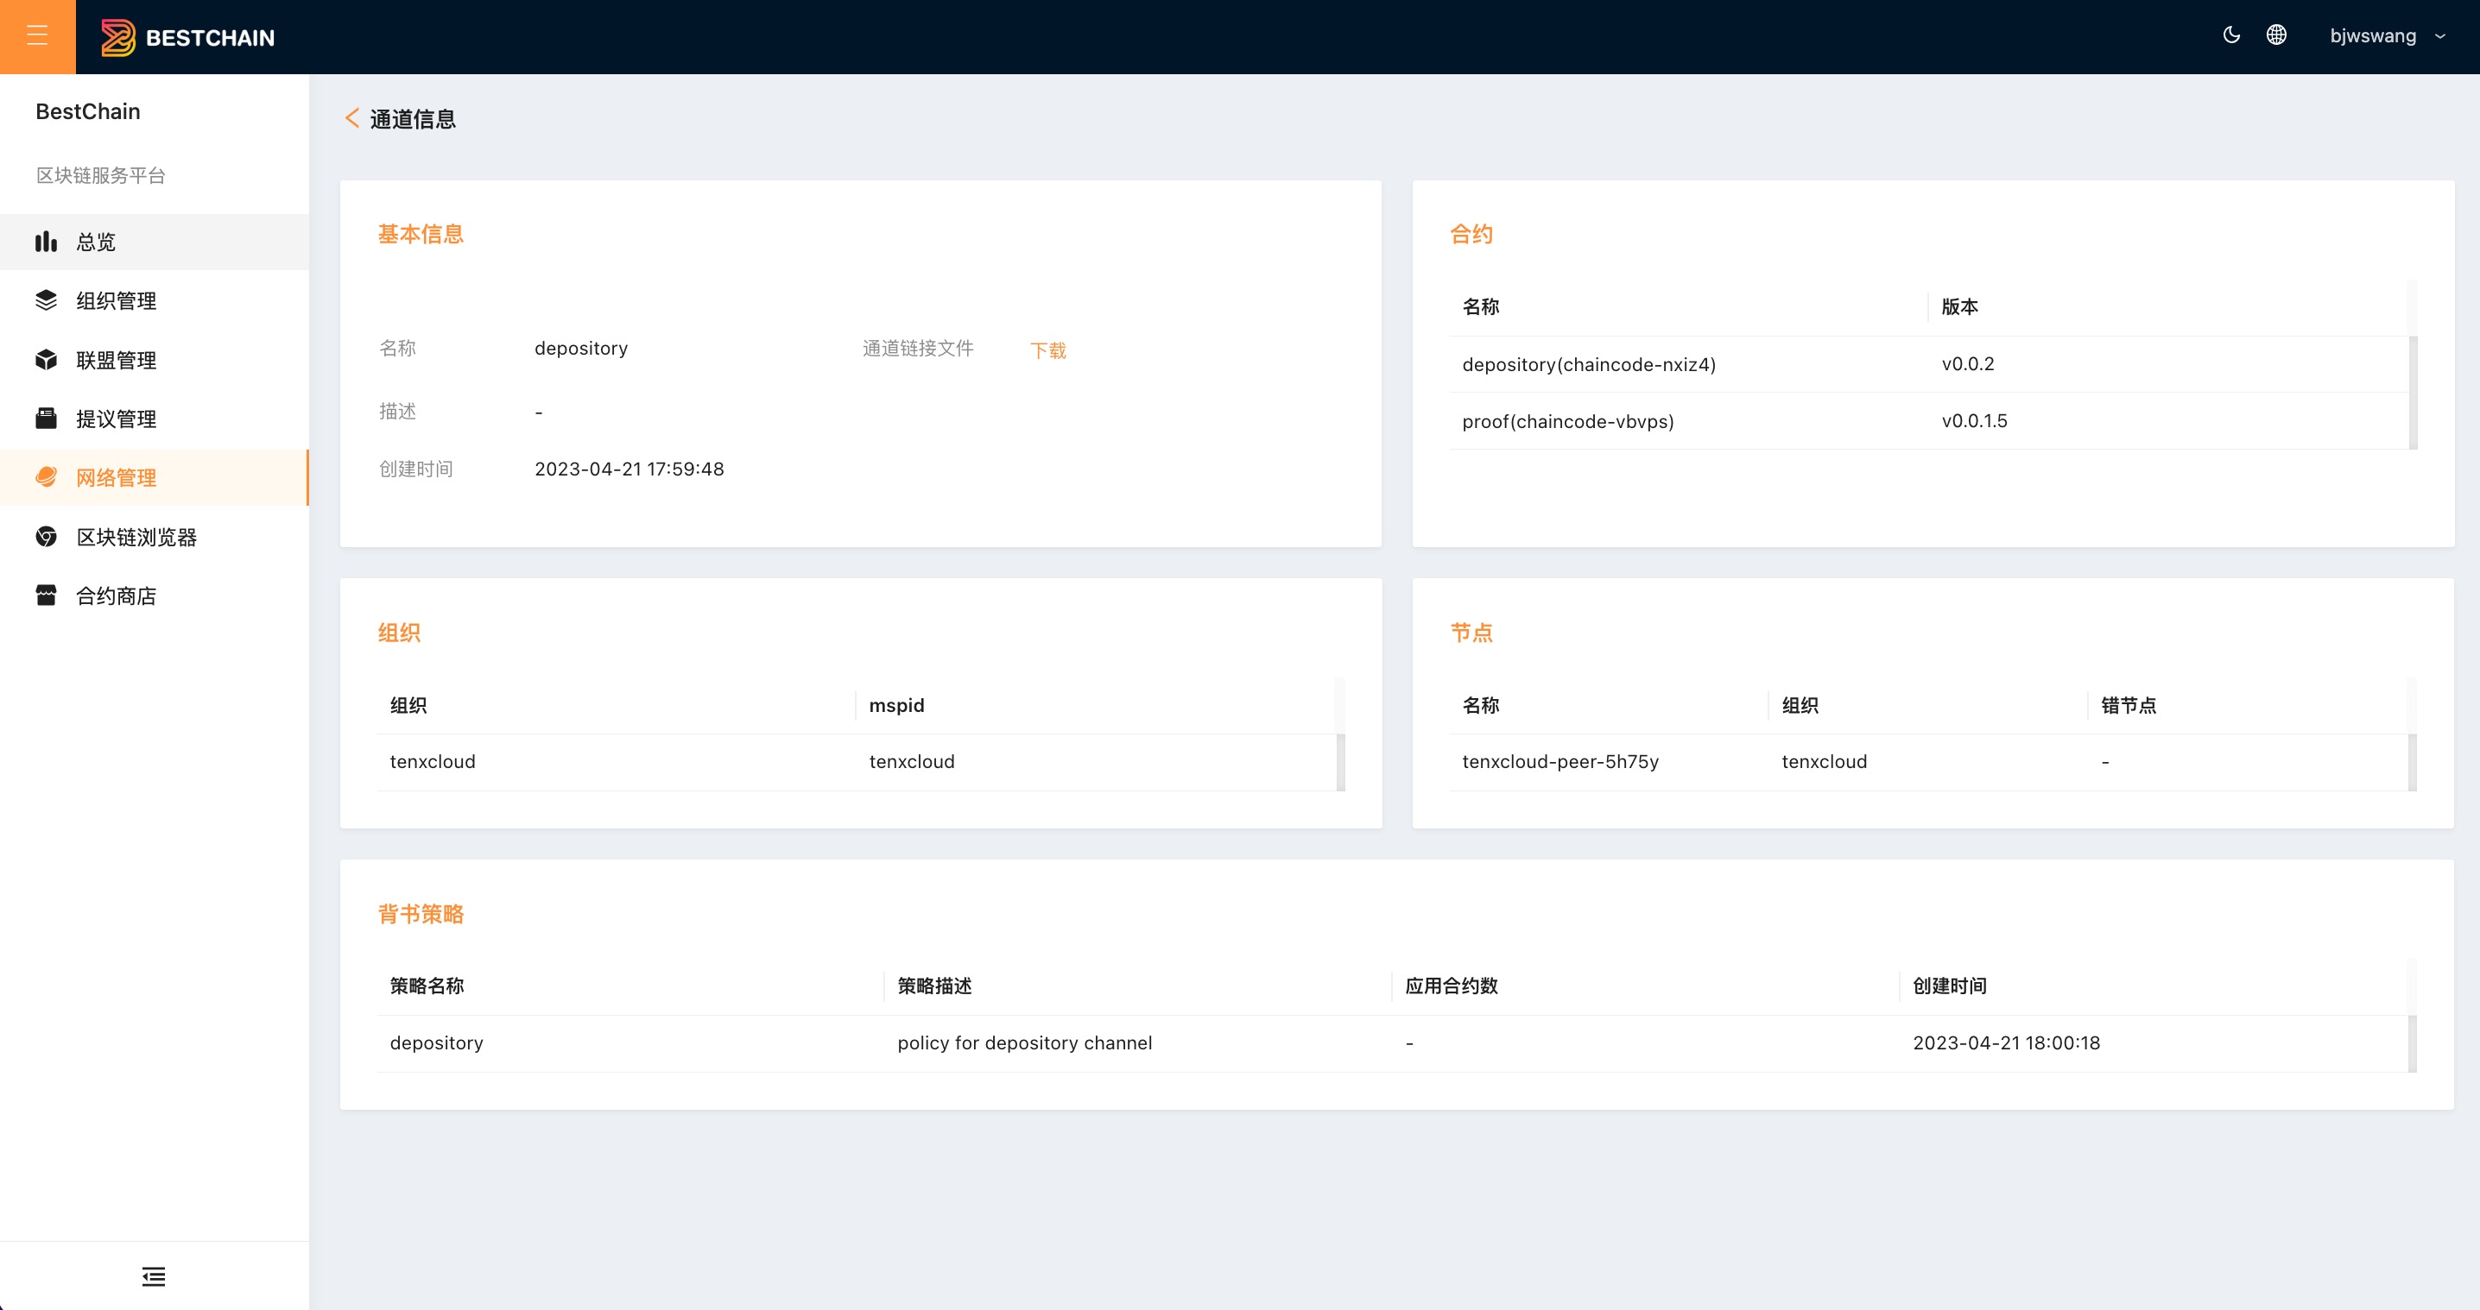Open the 区块链浏览器 menu item
Viewport: 2480px width, 1310px height.
[x=154, y=537]
